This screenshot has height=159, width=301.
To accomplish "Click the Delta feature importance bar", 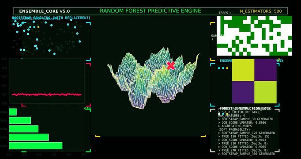I will pyautogui.click(x=20, y=121).
